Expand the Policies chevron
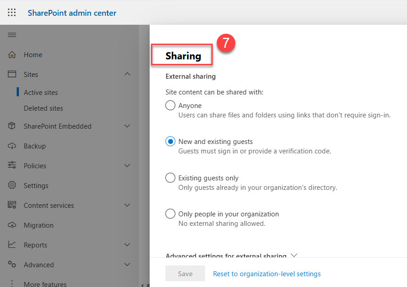Screen dimensions: 407x287 click(127, 165)
